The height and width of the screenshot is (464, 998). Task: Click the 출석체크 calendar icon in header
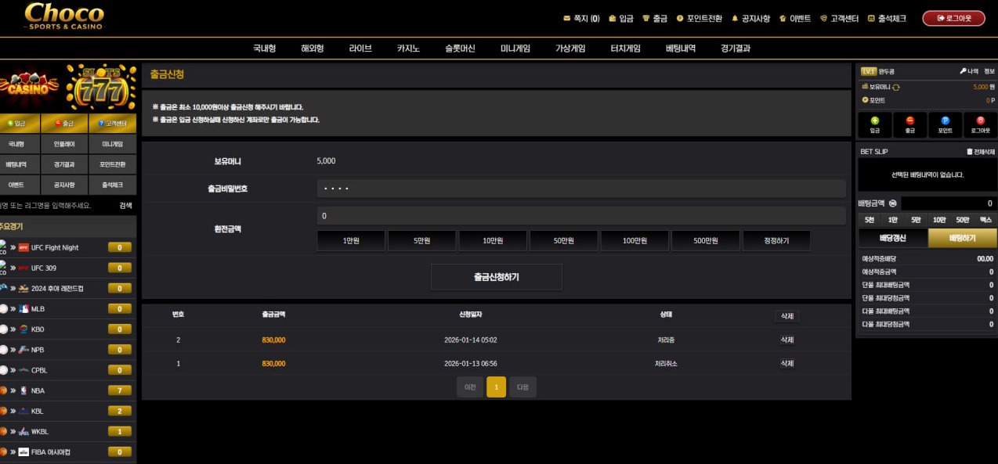871,18
